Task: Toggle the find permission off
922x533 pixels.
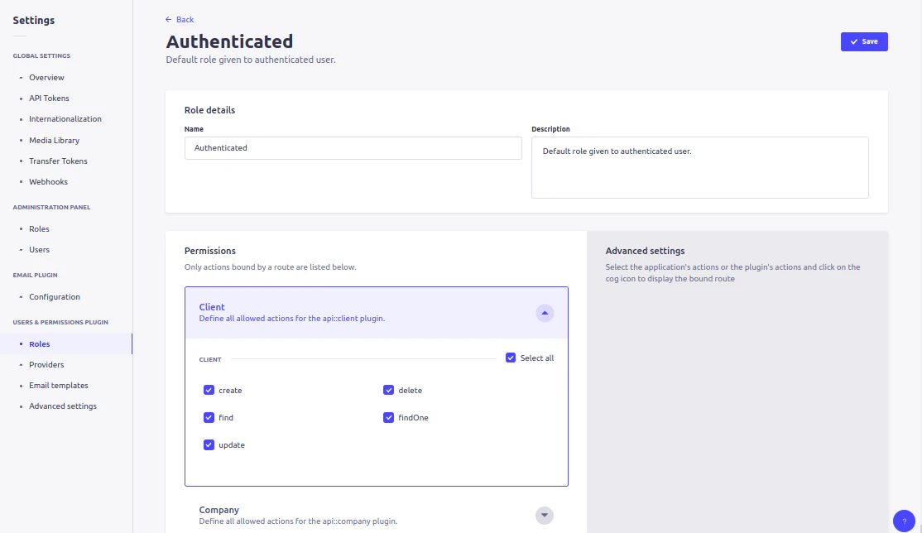Action: coord(209,417)
